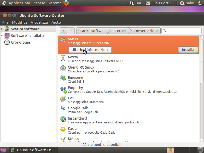Install aMSN with the Installa button
This screenshot has height=153, width=204.
188,50
